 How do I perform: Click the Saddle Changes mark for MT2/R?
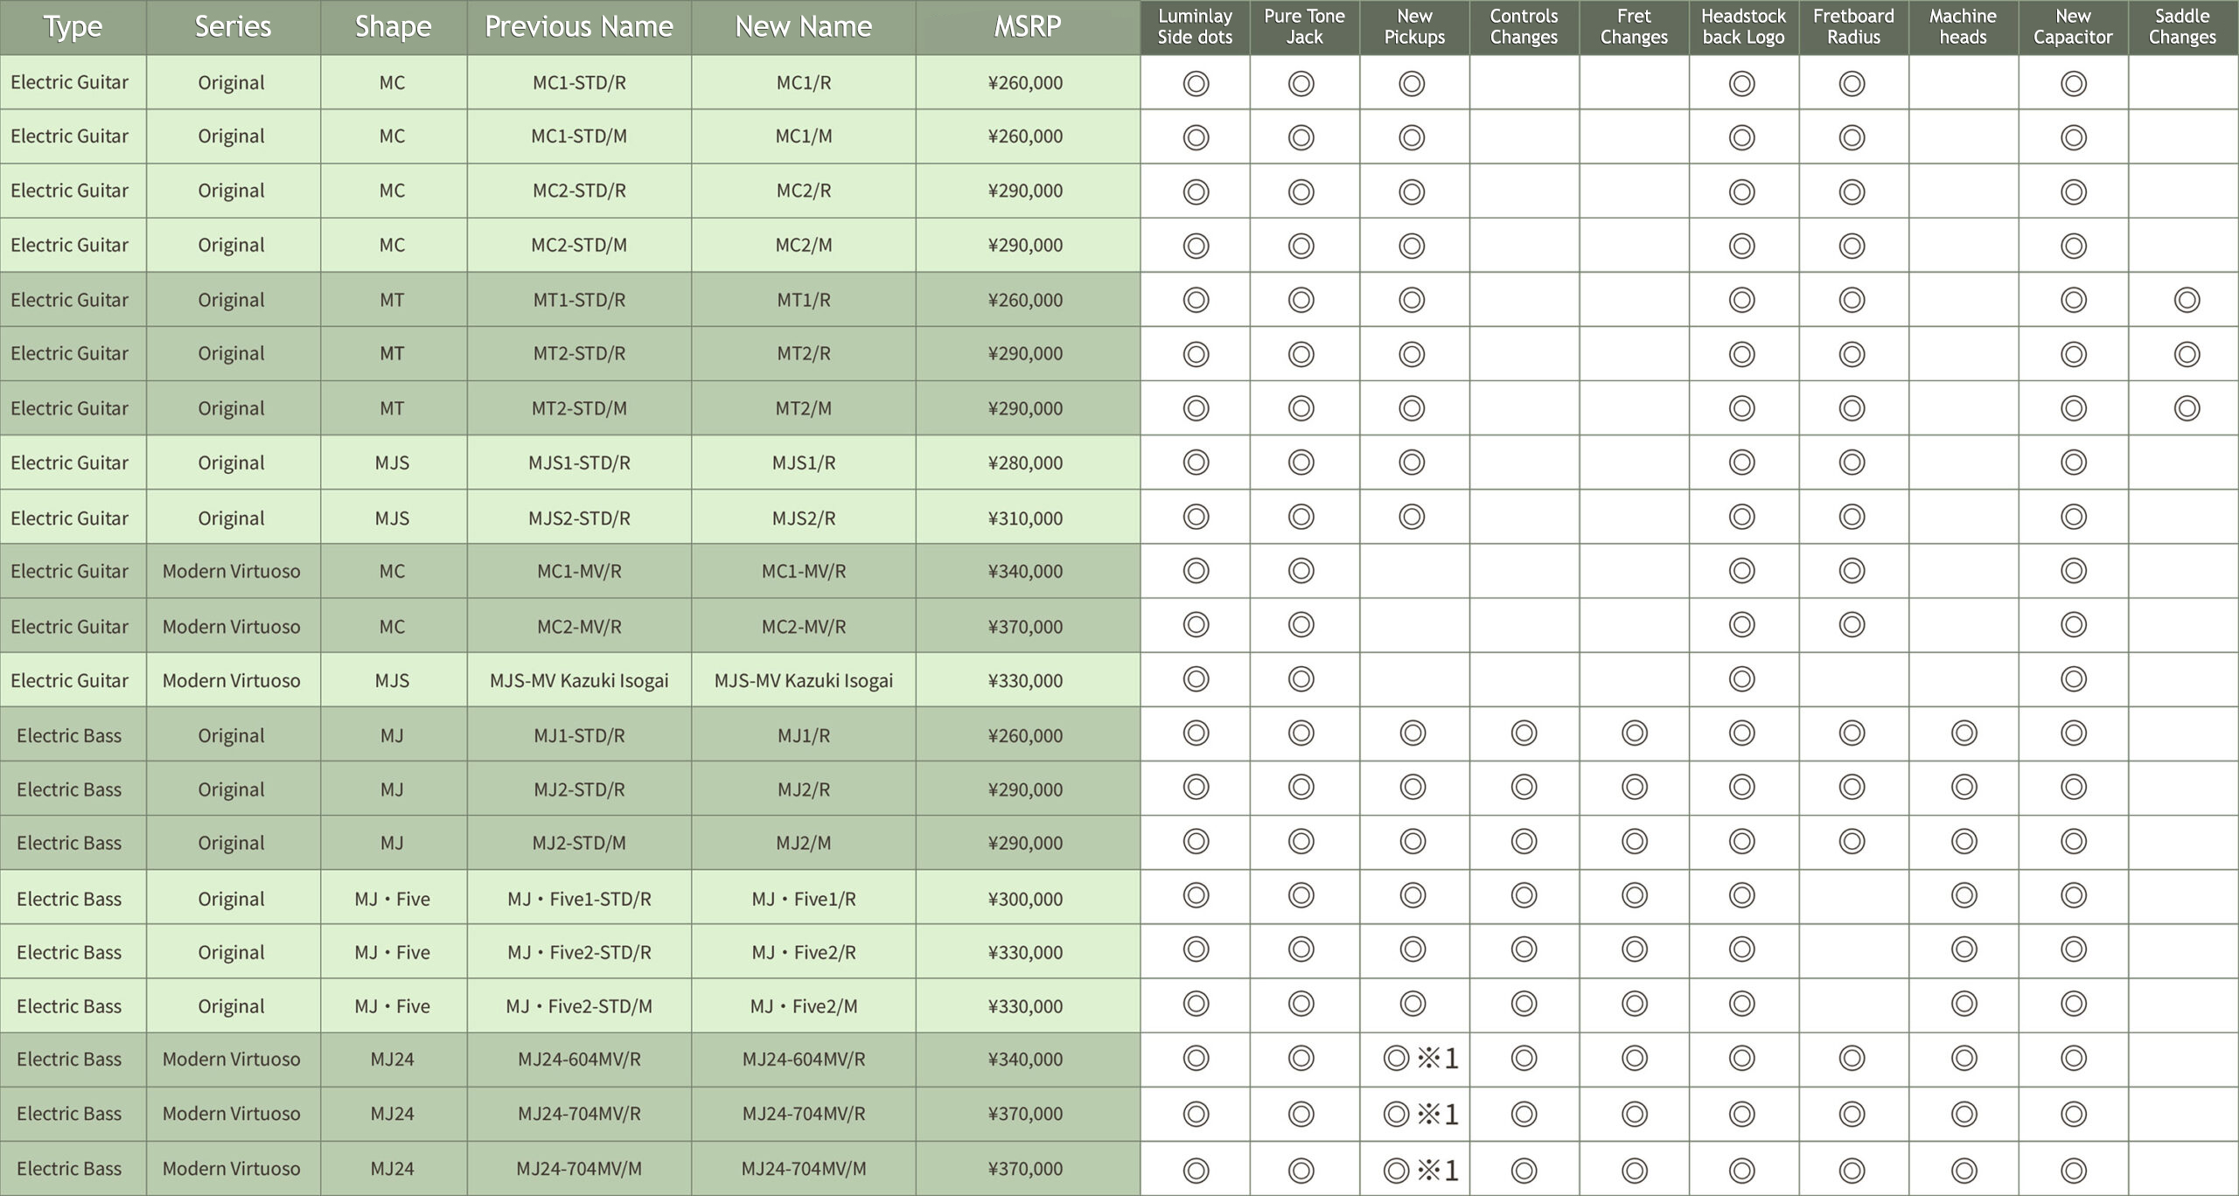click(2186, 354)
